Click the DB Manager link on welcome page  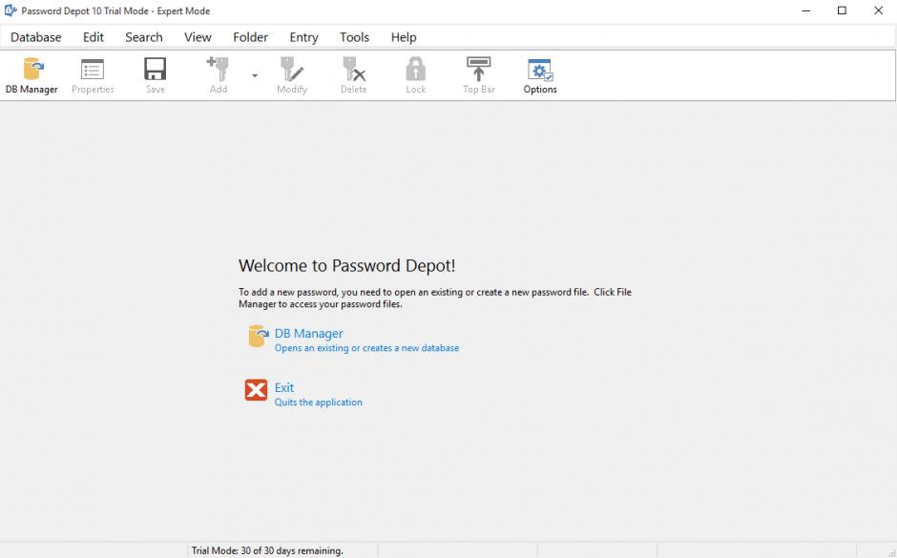(x=309, y=333)
